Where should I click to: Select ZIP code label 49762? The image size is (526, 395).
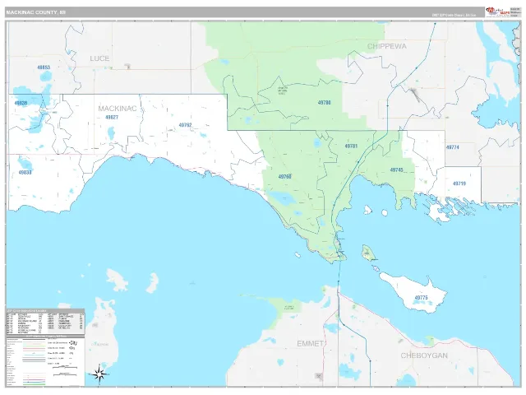[185, 125]
